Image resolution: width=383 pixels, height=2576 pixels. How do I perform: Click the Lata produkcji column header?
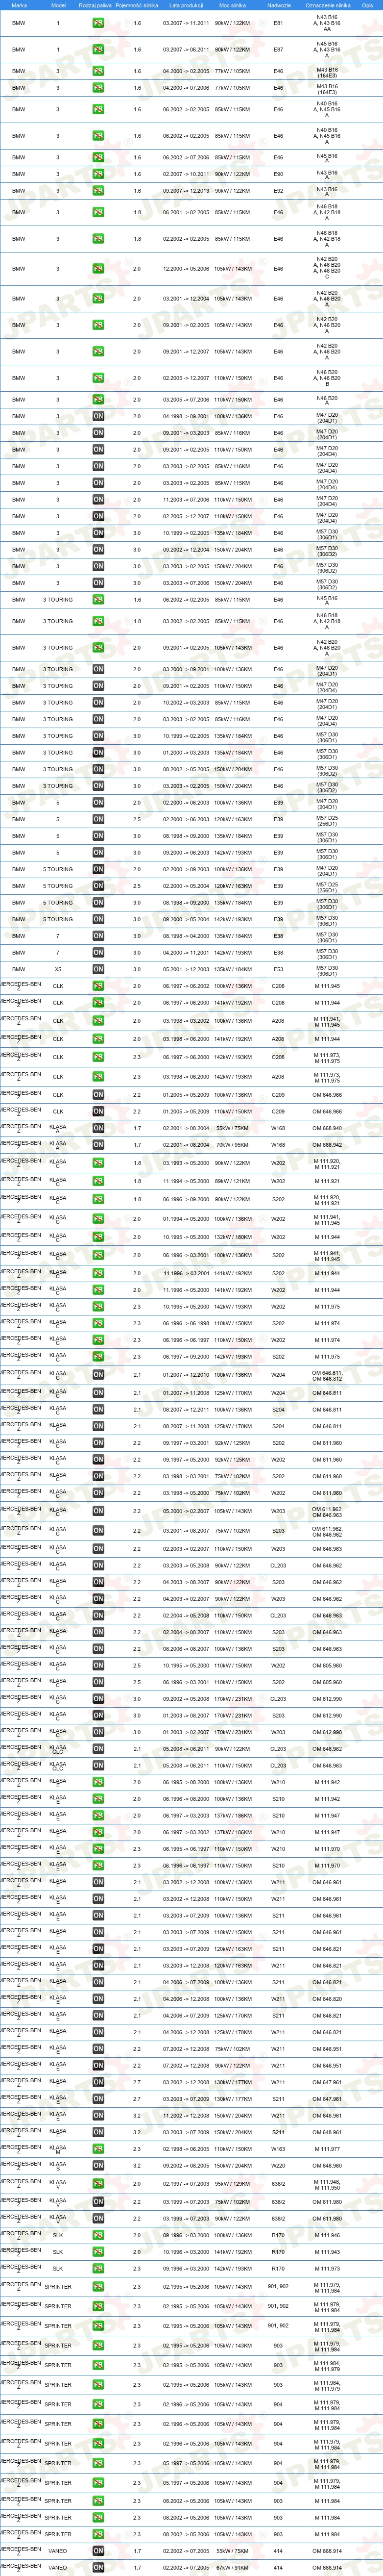[186, 5]
